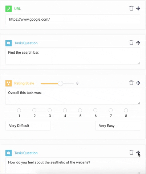146x174 pixels.
Task: Select rating option 1
Action: coord(19,110)
